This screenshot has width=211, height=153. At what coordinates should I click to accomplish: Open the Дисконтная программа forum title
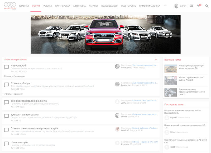[x=25, y=115]
